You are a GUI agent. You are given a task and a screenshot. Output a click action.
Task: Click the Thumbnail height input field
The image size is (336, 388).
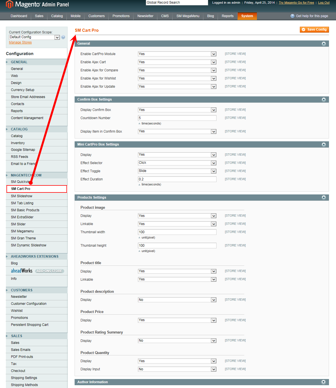177,246
